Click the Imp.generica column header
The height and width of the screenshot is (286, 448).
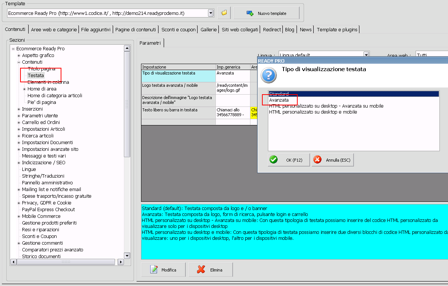[x=233, y=67]
